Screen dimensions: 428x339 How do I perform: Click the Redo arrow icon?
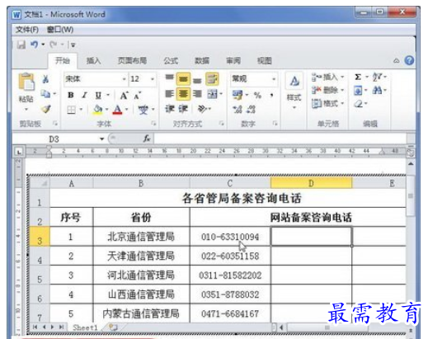[x=54, y=45]
